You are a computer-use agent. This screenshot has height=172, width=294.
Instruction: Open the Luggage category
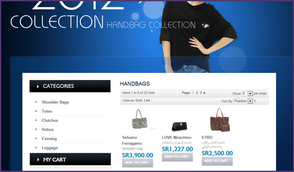tap(50, 148)
